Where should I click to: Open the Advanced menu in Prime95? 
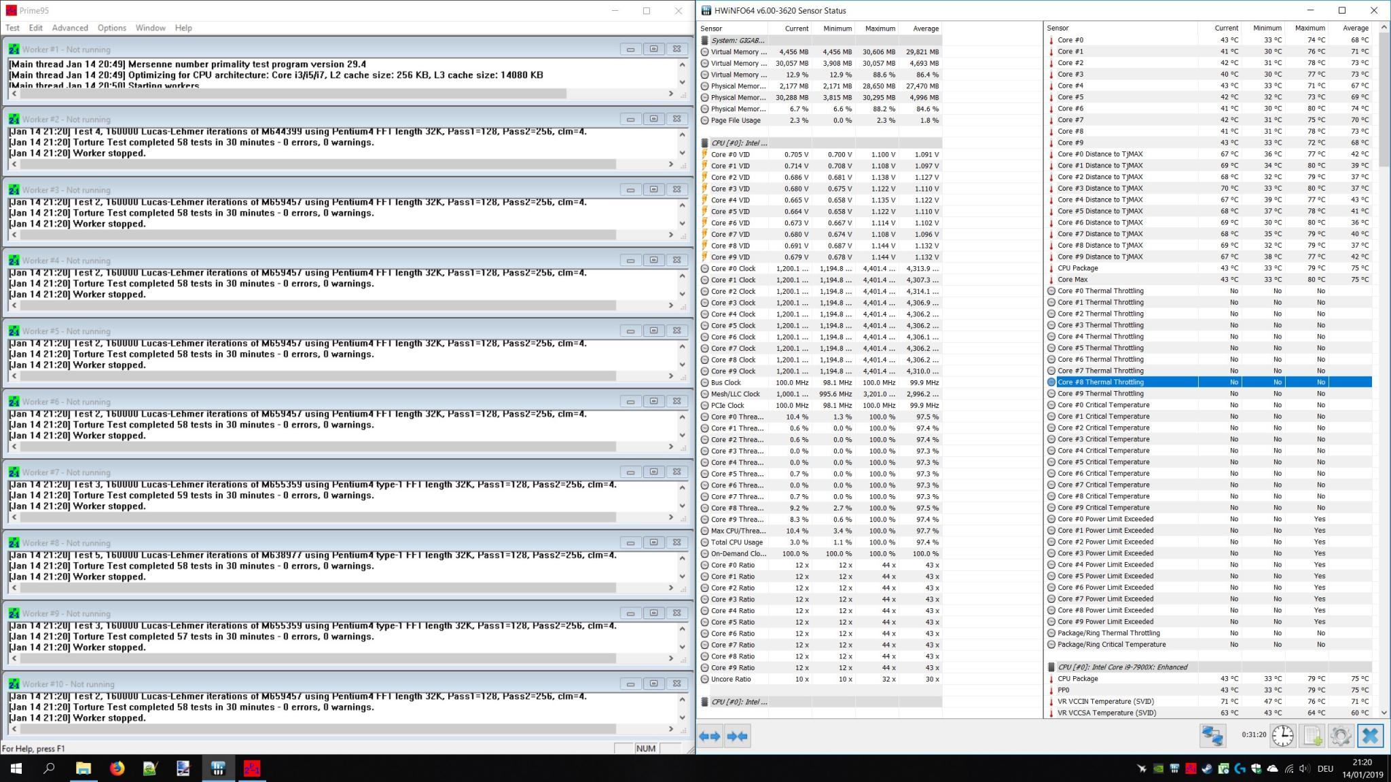point(70,28)
